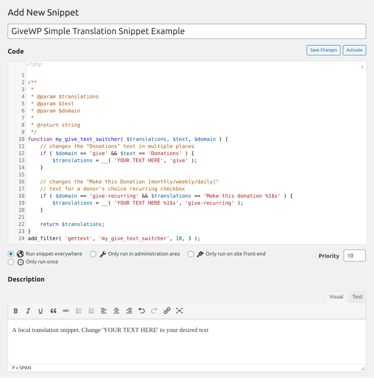
Task: Switch to the Visual editor tab
Action: click(336, 297)
